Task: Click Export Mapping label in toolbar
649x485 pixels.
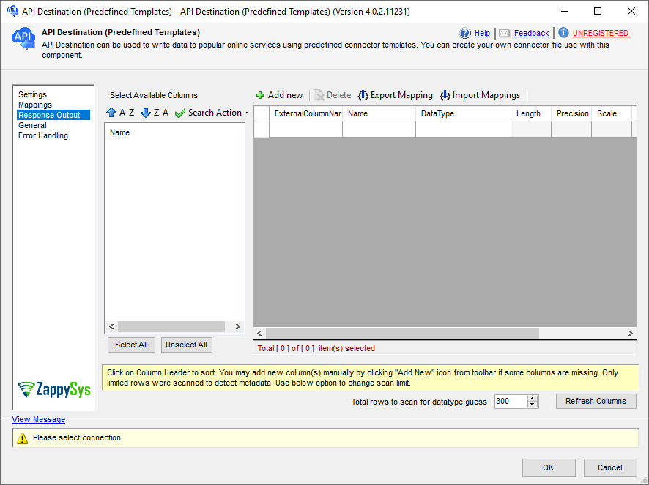Action: (x=401, y=95)
